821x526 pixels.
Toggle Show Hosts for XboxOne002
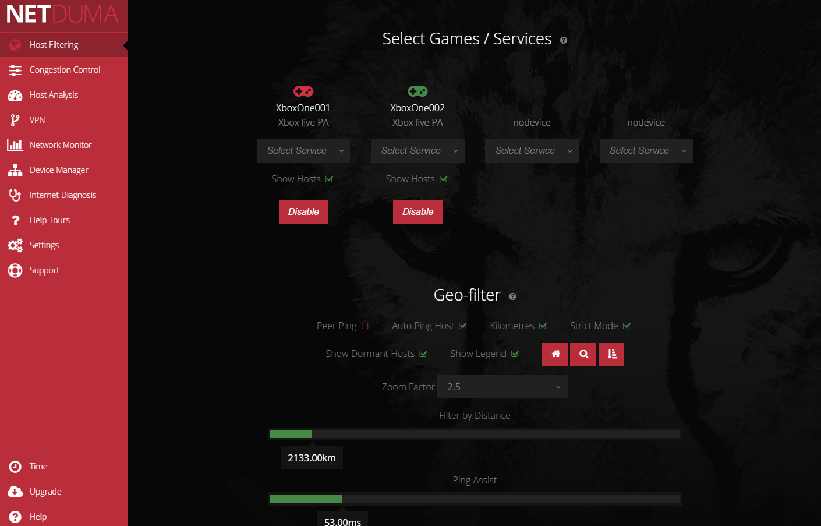[x=444, y=179]
